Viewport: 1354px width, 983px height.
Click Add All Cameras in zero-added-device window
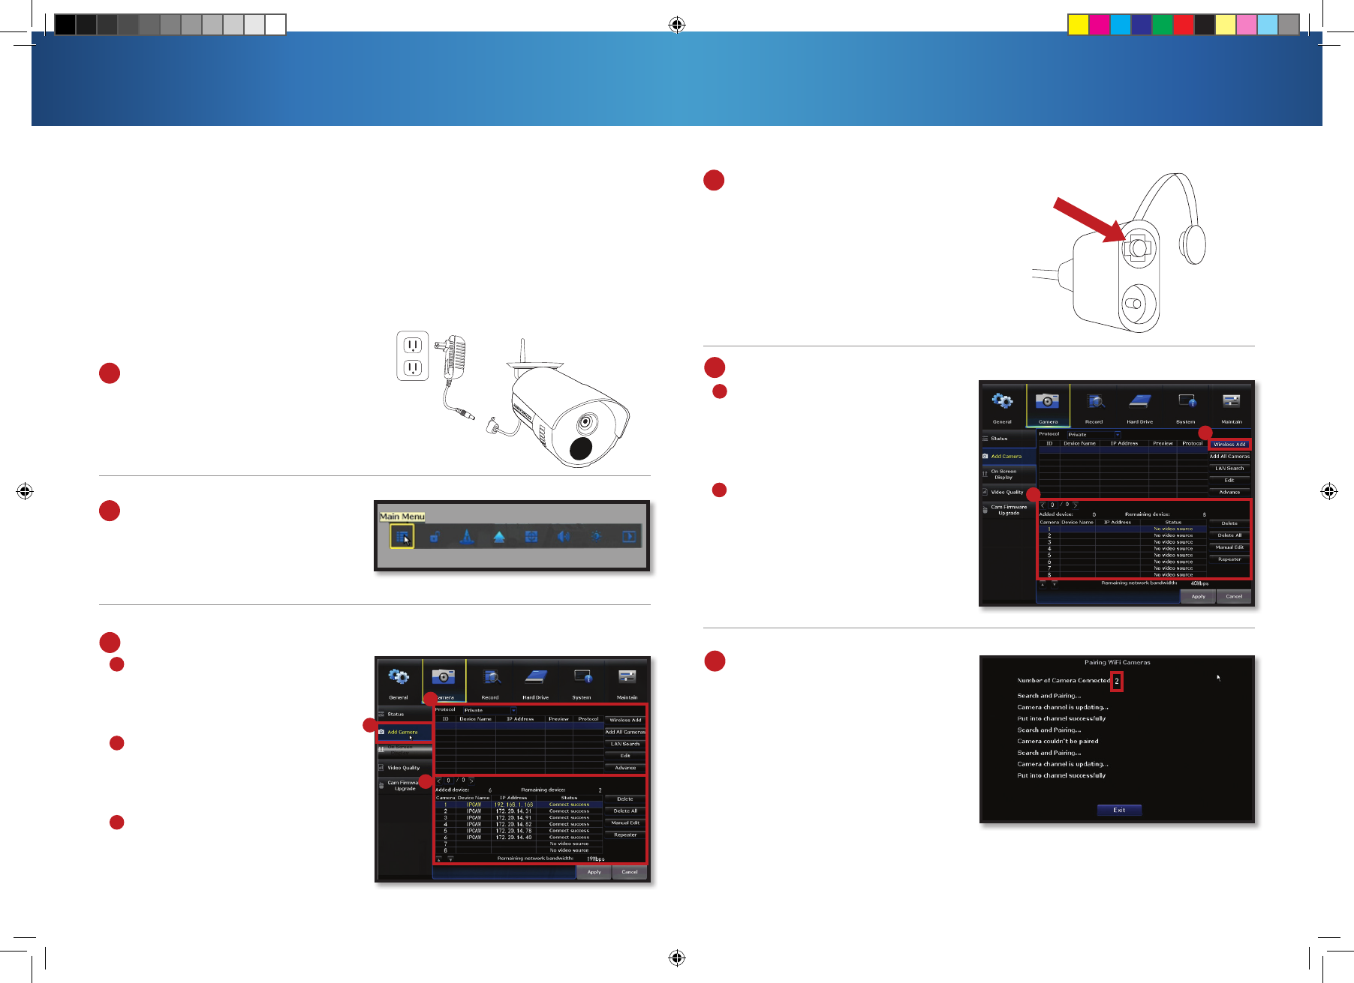[1229, 456]
